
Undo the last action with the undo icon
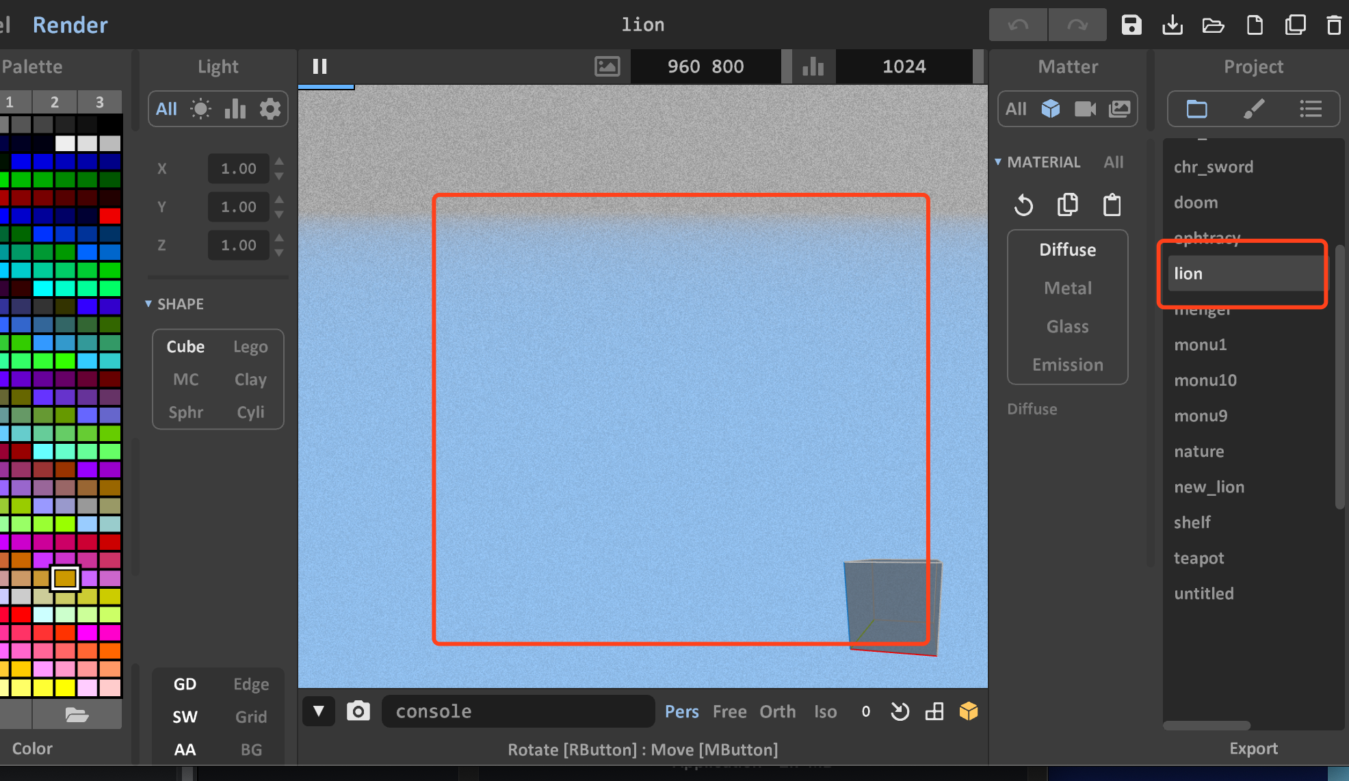(x=1018, y=25)
